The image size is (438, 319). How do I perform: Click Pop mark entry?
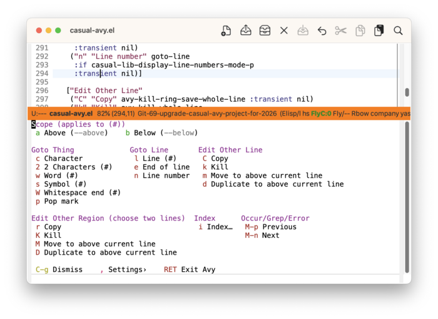coord(57,202)
